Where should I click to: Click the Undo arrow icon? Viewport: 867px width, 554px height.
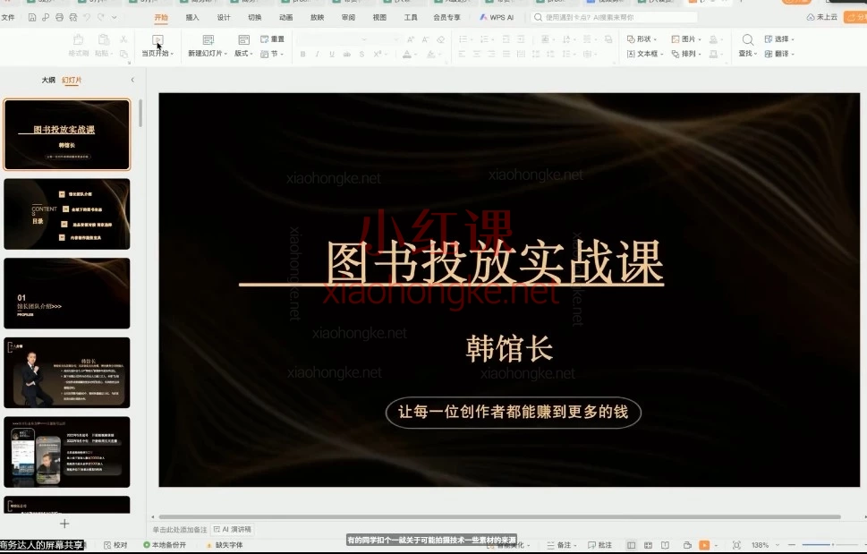click(x=87, y=18)
